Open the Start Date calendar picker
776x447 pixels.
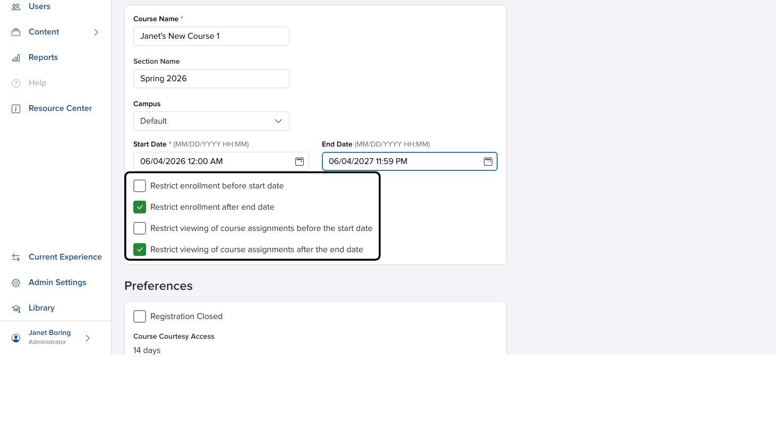point(300,161)
